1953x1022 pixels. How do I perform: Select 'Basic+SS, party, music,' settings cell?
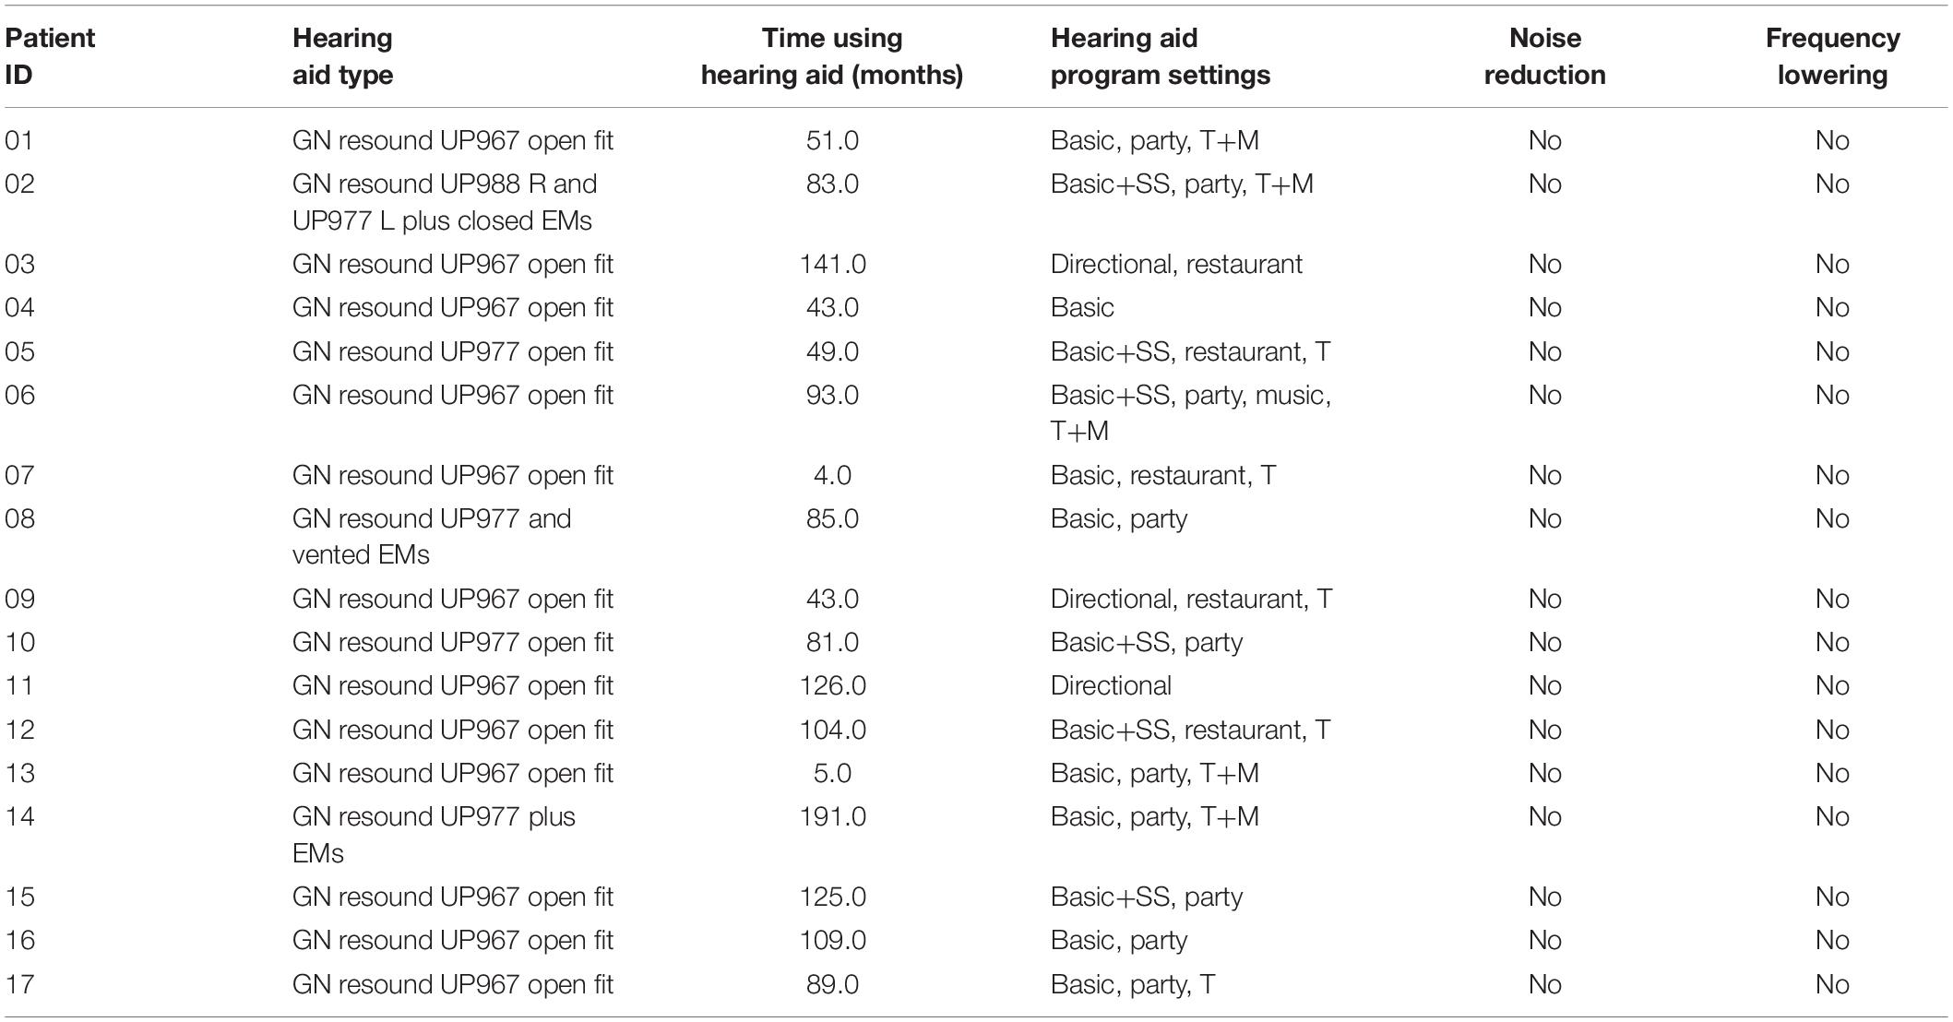pos(1190,395)
